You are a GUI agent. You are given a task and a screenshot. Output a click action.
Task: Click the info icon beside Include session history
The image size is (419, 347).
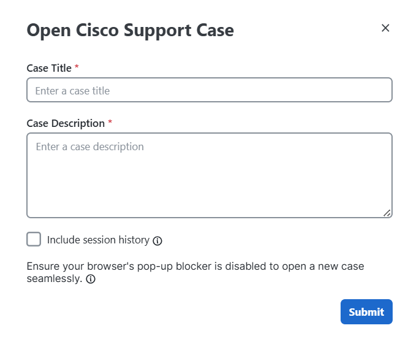[157, 241]
